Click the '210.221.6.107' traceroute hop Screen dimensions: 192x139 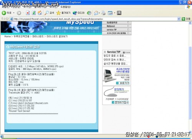tap(20, 100)
